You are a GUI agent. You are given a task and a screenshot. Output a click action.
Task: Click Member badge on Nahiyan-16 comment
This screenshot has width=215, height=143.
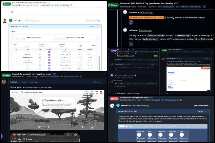pyautogui.click(x=201, y=111)
